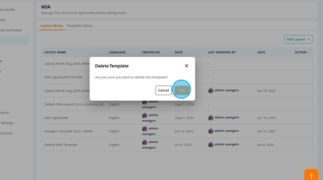This screenshot has height=180, width=323.
Task: Click last-modified avatar in Default NDA Template row
Action: pos(211,145)
